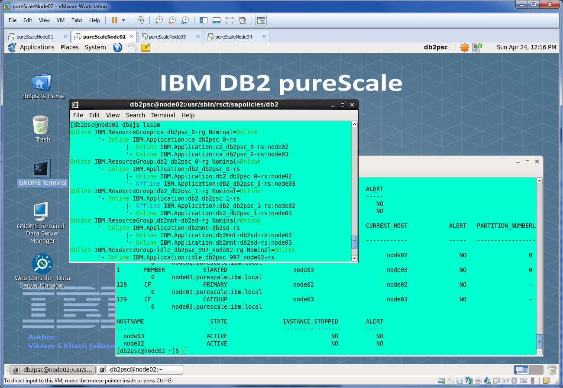Click the printer device status icon
This screenshot has width=563, height=388.
point(478,381)
